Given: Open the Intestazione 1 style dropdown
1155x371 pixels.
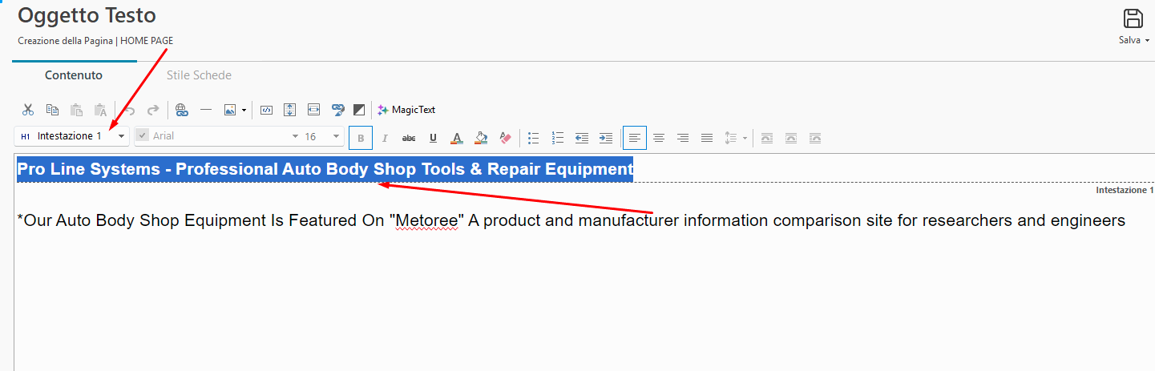Looking at the screenshot, I should tap(121, 137).
